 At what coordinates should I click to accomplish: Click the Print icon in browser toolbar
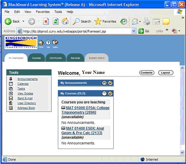click(x=147, y=22)
